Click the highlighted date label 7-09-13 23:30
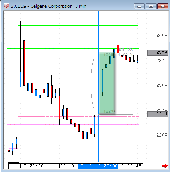Viewport: 170px width, 172px height. tap(98, 166)
